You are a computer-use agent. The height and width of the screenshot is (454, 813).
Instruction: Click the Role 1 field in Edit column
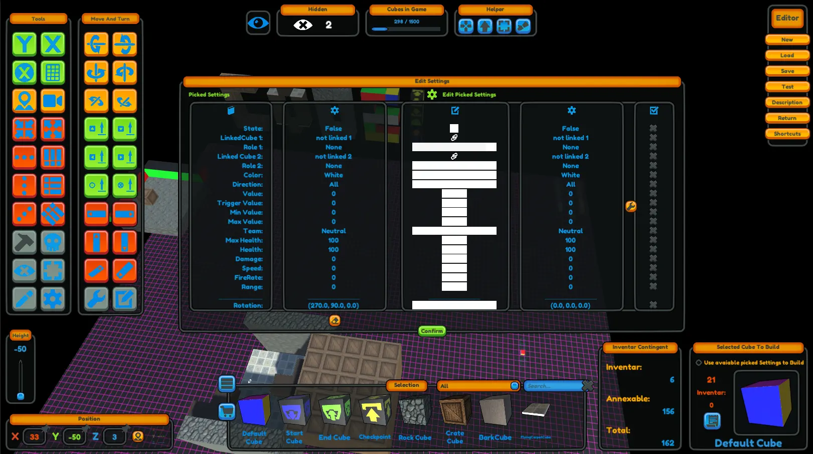pyautogui.click(x=454, y=147)
